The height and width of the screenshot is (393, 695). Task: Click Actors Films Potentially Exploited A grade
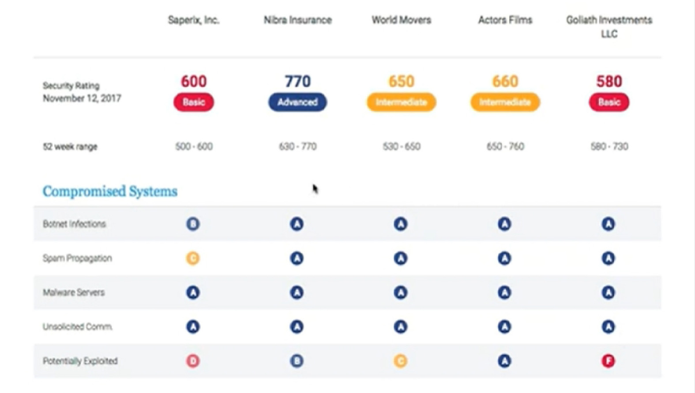click(504, 361)
